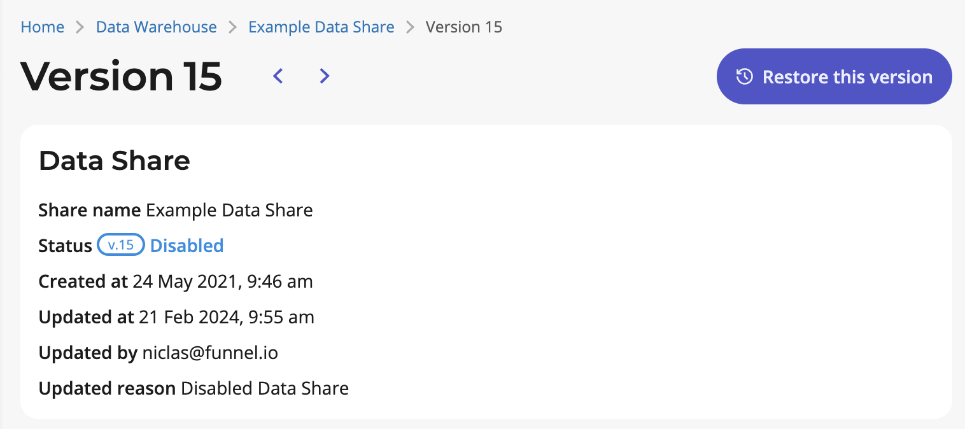Click the niclas@funnel.io email address
Screen dimensions: 965x429
210,353
